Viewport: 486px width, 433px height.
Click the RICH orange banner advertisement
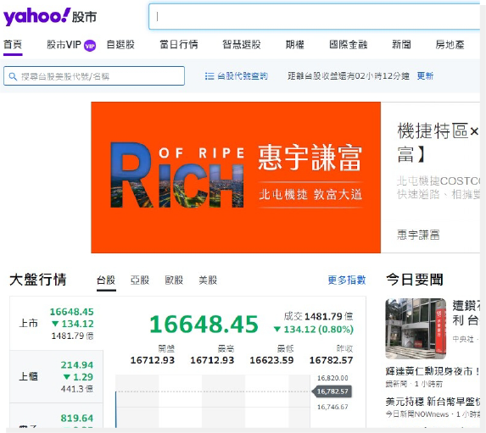(236, 177)
